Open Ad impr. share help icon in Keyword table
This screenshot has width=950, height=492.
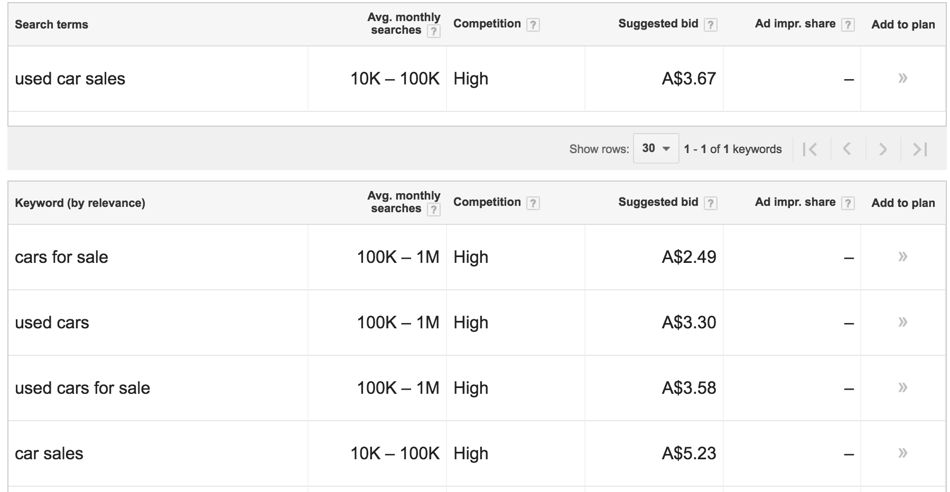(848, 203)
